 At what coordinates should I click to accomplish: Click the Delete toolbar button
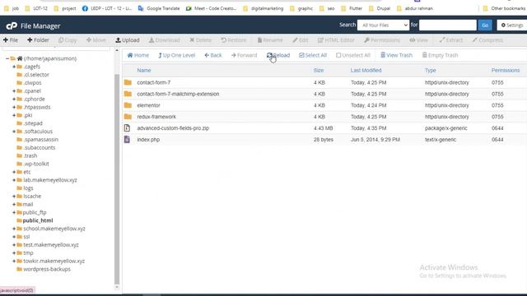[x=200, y=40]
